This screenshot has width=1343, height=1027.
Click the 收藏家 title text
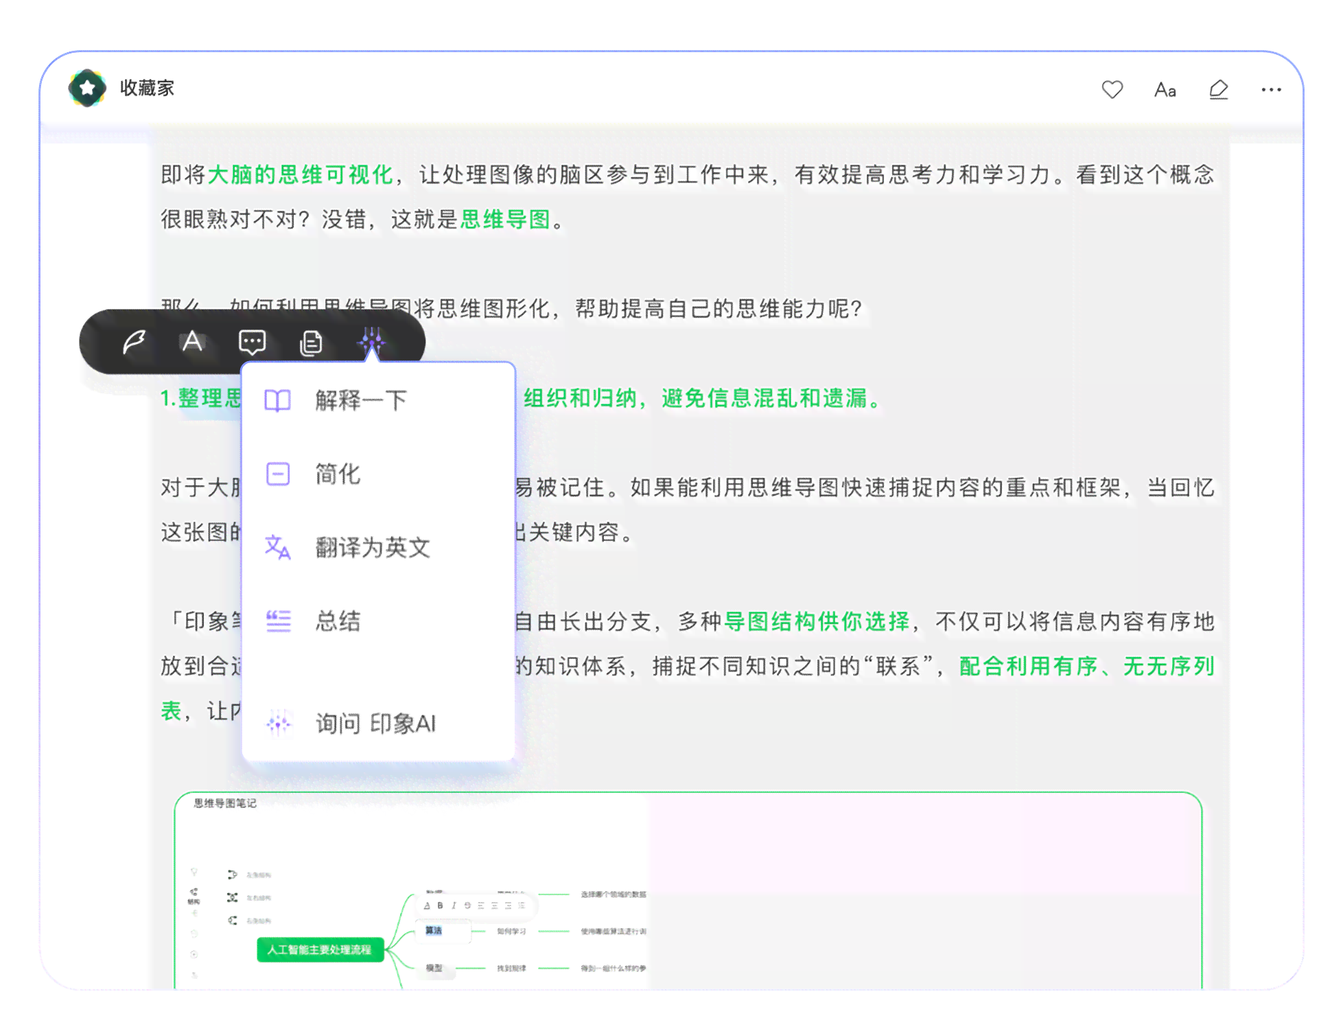click(147, 89)
